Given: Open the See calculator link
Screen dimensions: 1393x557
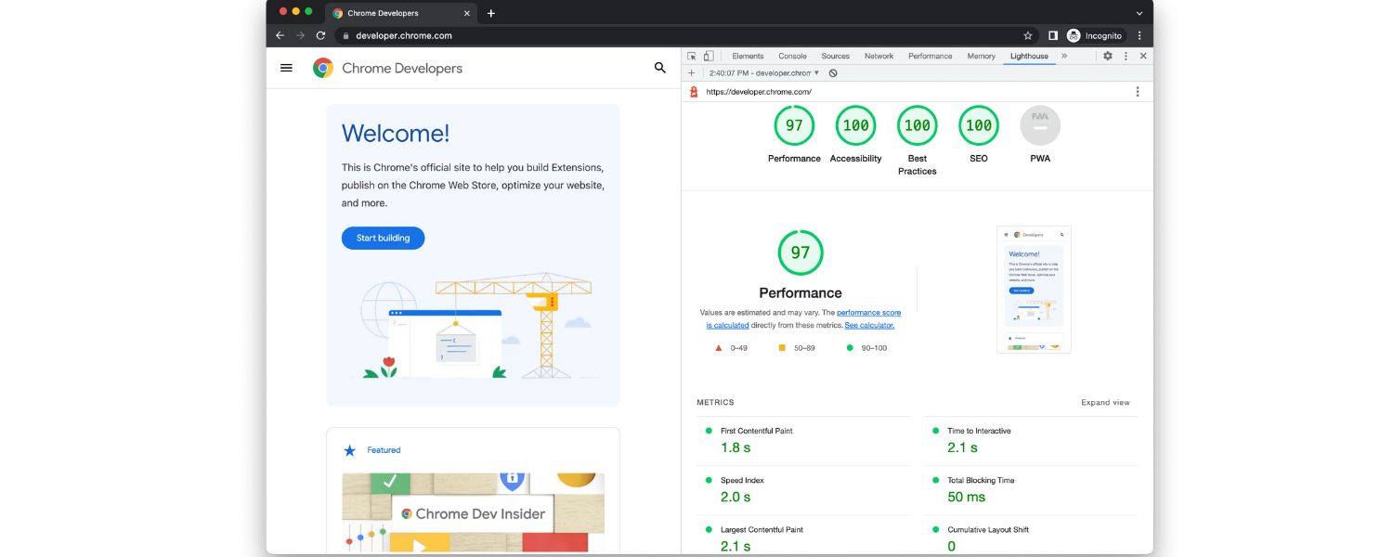Looking at the screenshot, I should tap(869, 325).
